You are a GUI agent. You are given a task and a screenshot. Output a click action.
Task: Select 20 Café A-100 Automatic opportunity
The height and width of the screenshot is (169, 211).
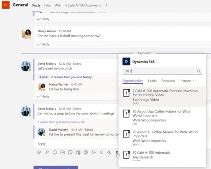(x=162, y=155)
